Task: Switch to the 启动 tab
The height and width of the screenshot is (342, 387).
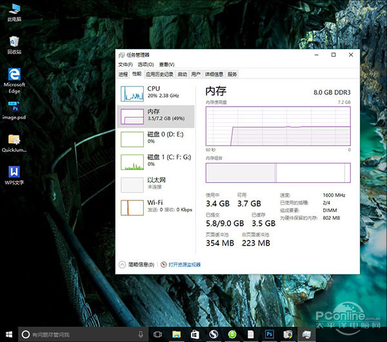Action: click(x=182, y=74)
